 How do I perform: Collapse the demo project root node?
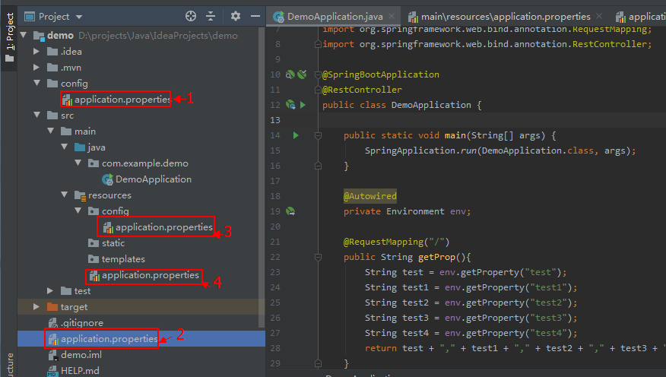(24, 35)
